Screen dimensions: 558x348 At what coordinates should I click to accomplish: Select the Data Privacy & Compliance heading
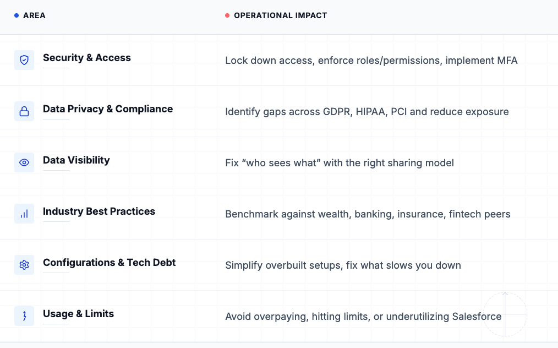[x=107, y=109]
